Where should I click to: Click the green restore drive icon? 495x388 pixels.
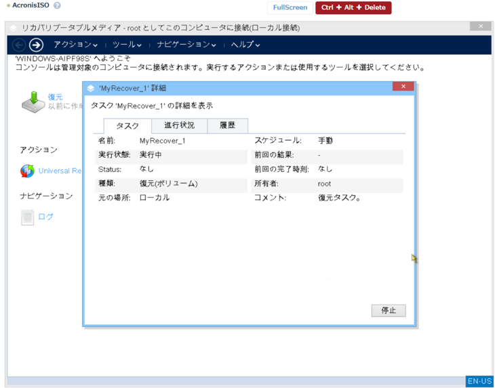[x=33, y=102]
